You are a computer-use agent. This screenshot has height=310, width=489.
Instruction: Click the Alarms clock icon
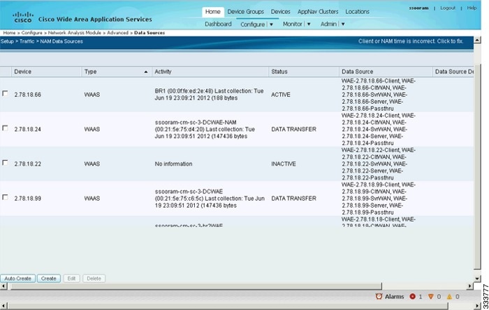tap(379, 296)
